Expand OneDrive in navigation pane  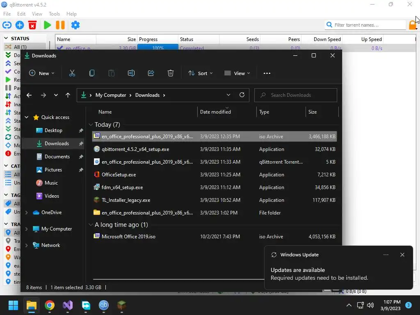(x=27, y=212)
